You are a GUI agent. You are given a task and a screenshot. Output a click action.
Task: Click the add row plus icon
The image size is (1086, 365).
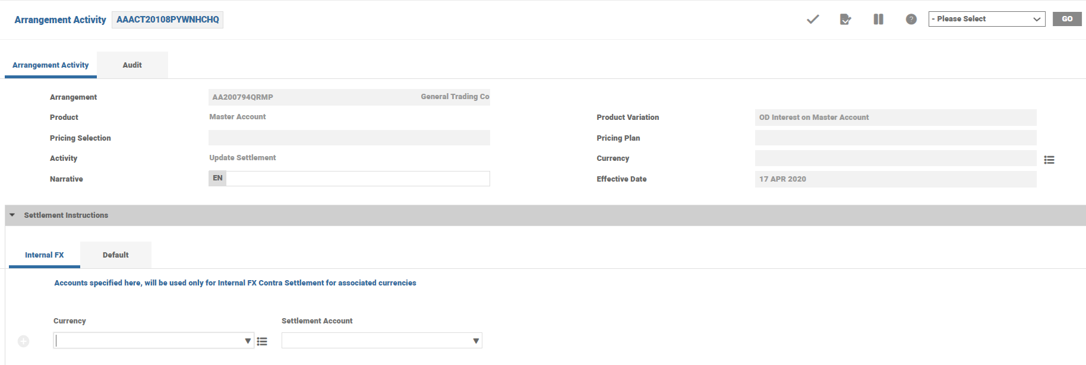(x=24, y=341)
